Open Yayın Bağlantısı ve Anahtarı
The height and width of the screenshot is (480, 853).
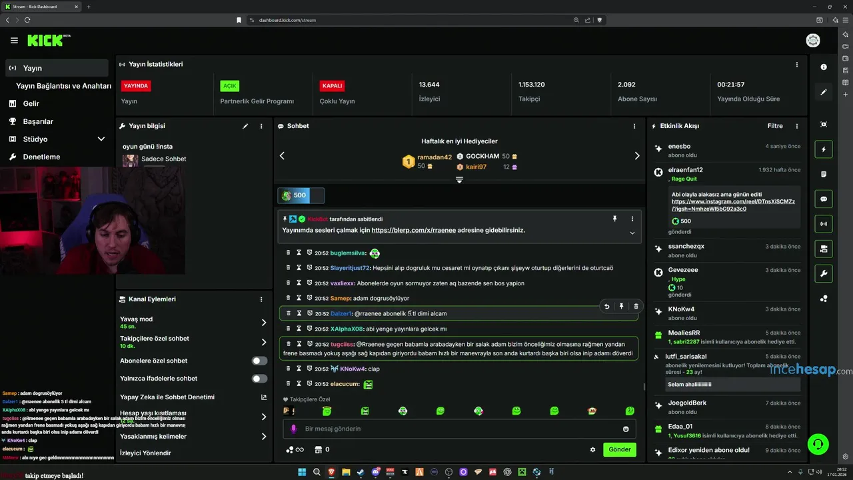(63, 86)
